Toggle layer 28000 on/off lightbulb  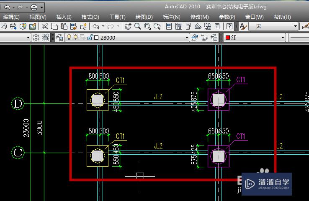coord(69,37)
